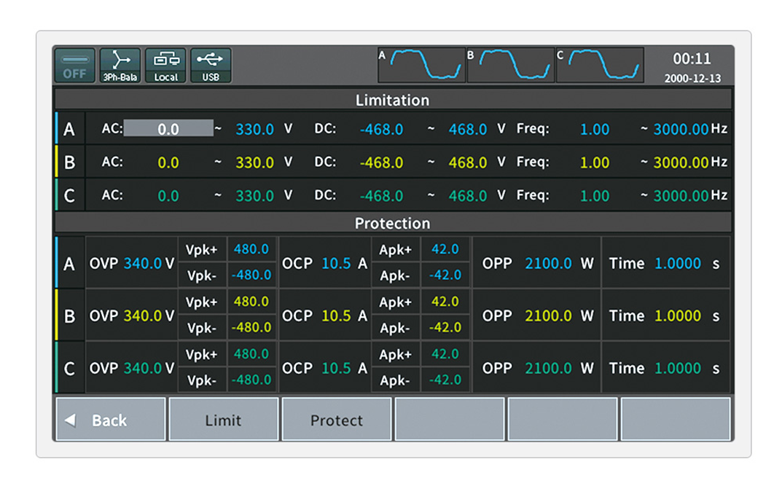
Task: Open phase C waveform preview
Action: click(x=600, y=65)
